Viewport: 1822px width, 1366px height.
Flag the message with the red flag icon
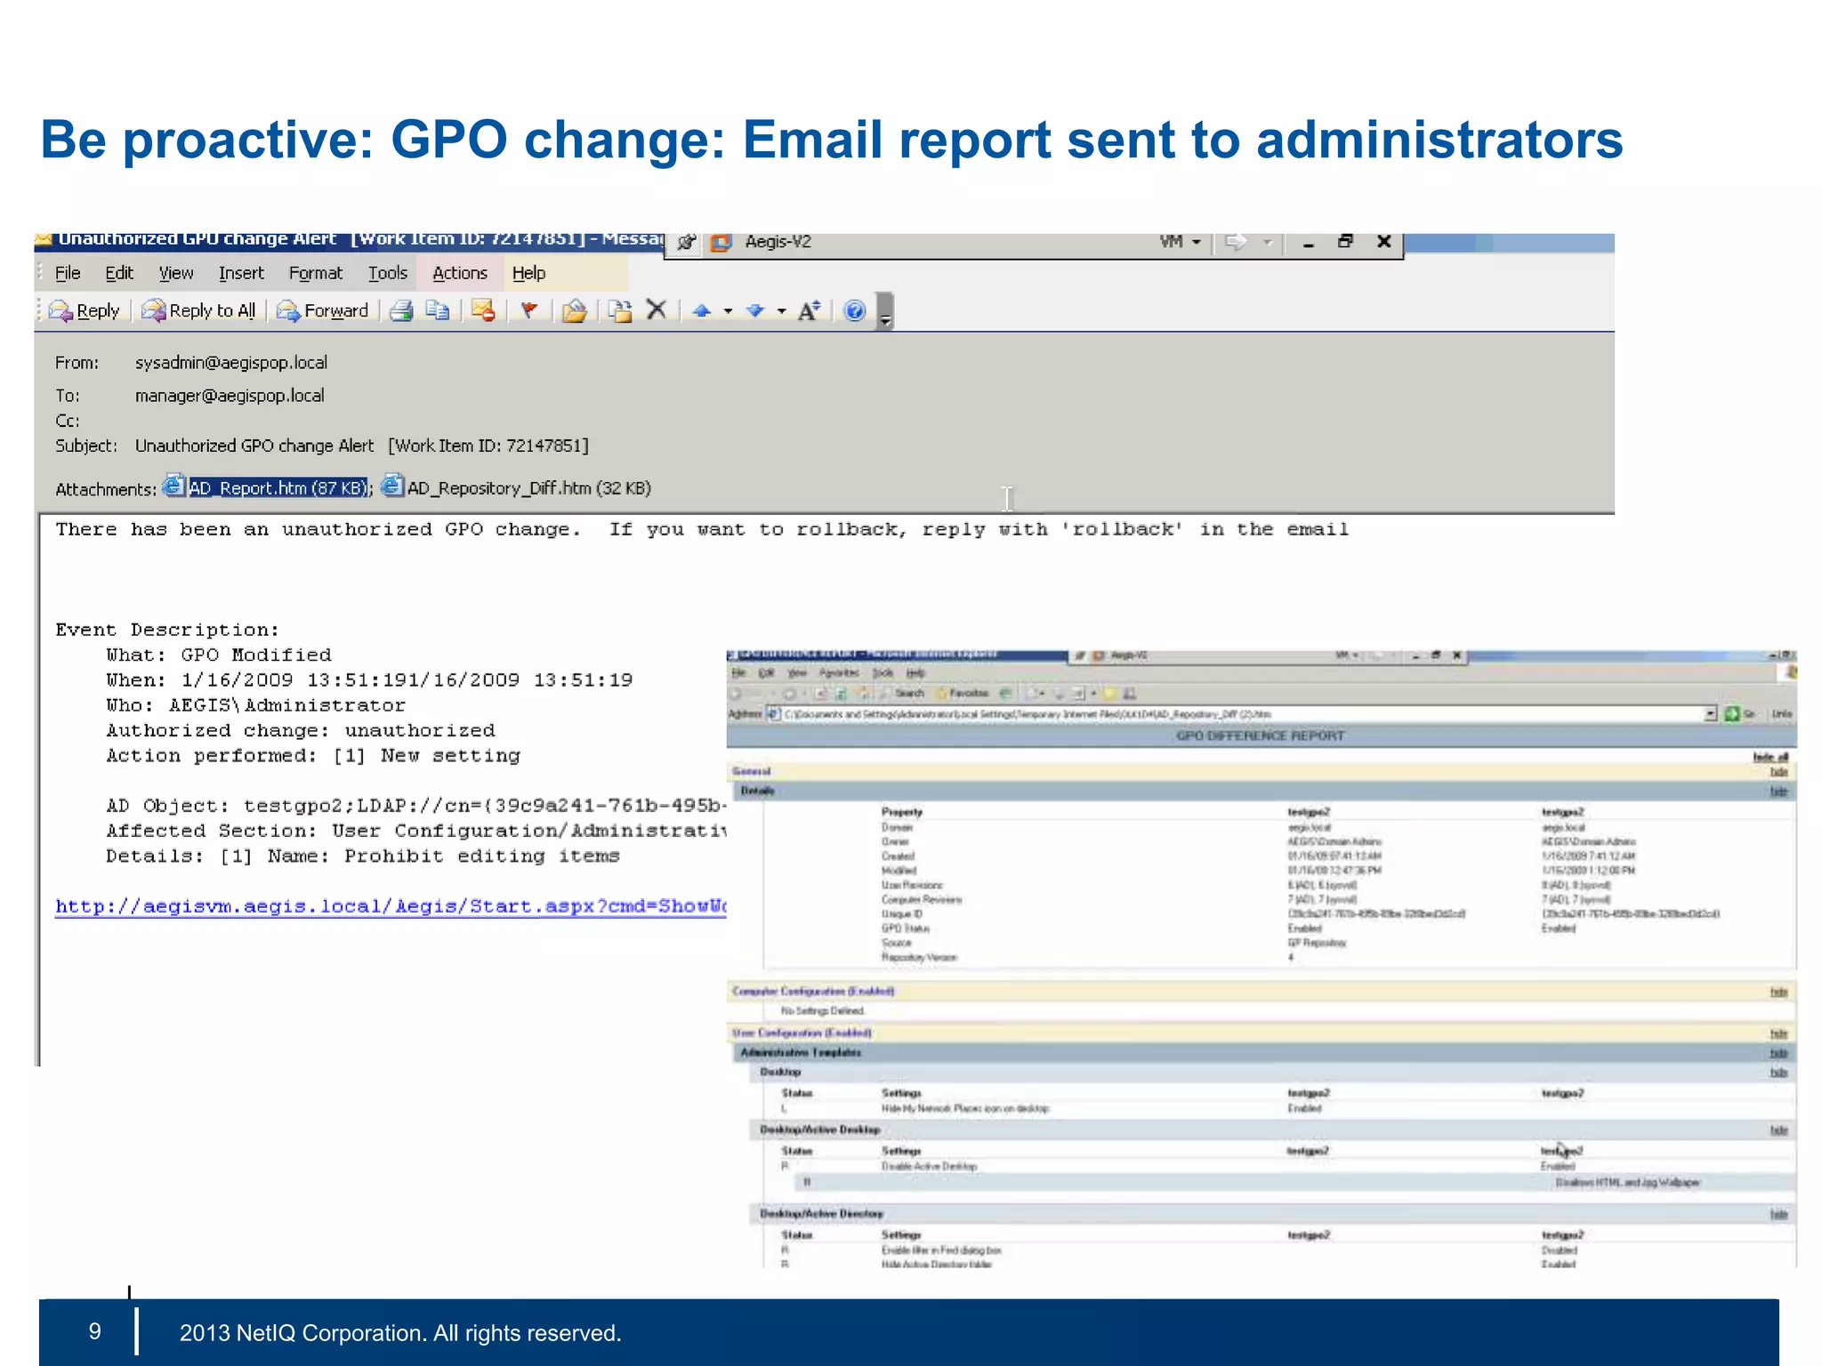(x=529, y=310)
